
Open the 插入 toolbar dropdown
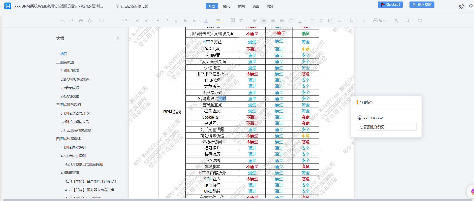[382, 20]
